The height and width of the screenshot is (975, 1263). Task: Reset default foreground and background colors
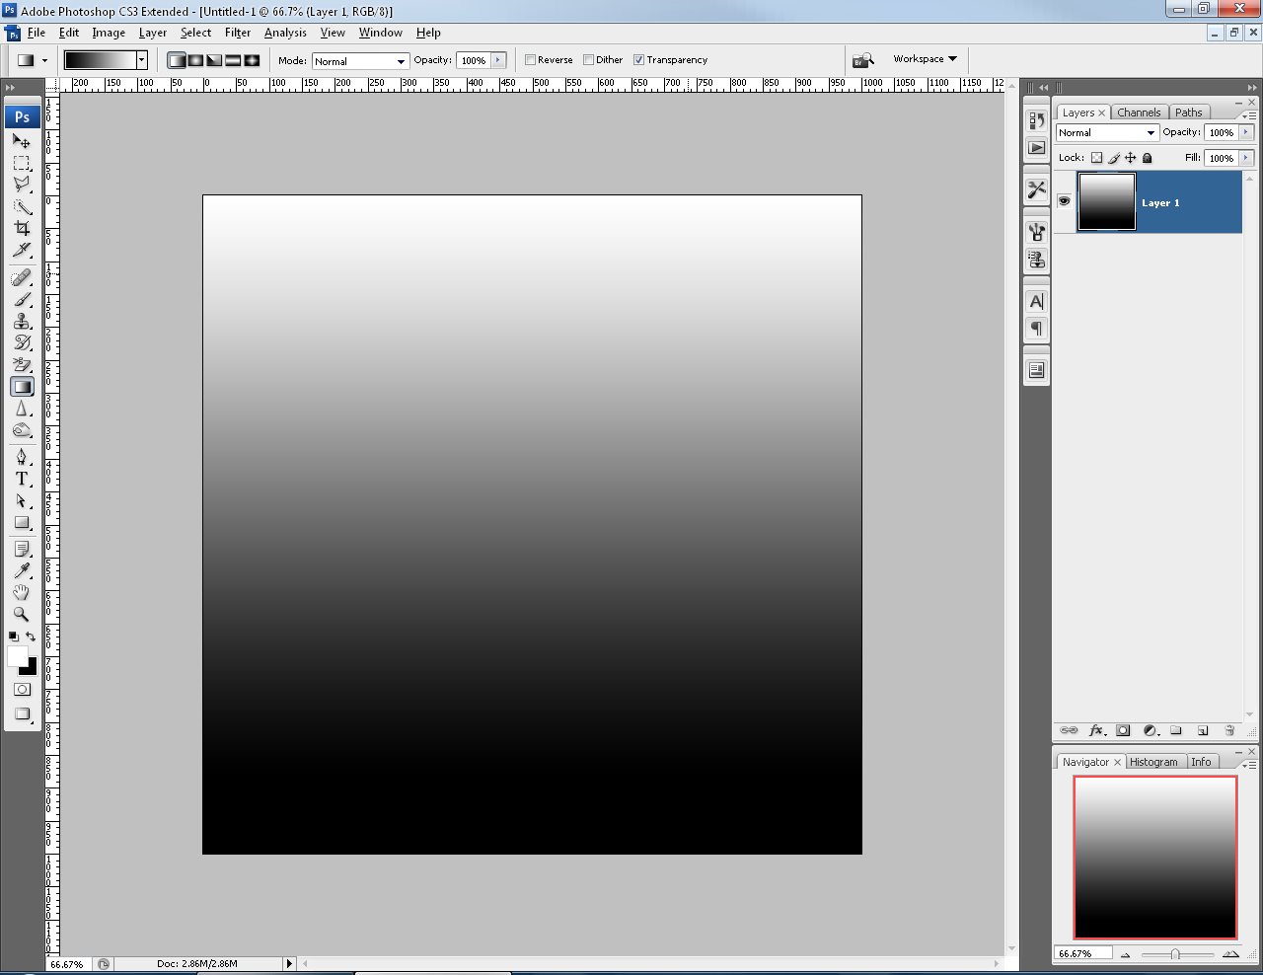(13, 637)
